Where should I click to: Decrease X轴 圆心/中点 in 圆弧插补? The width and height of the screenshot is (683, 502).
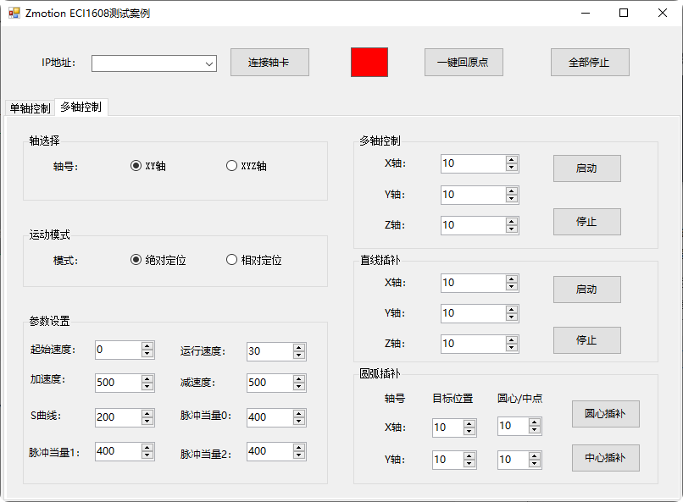tap(535, 430)
